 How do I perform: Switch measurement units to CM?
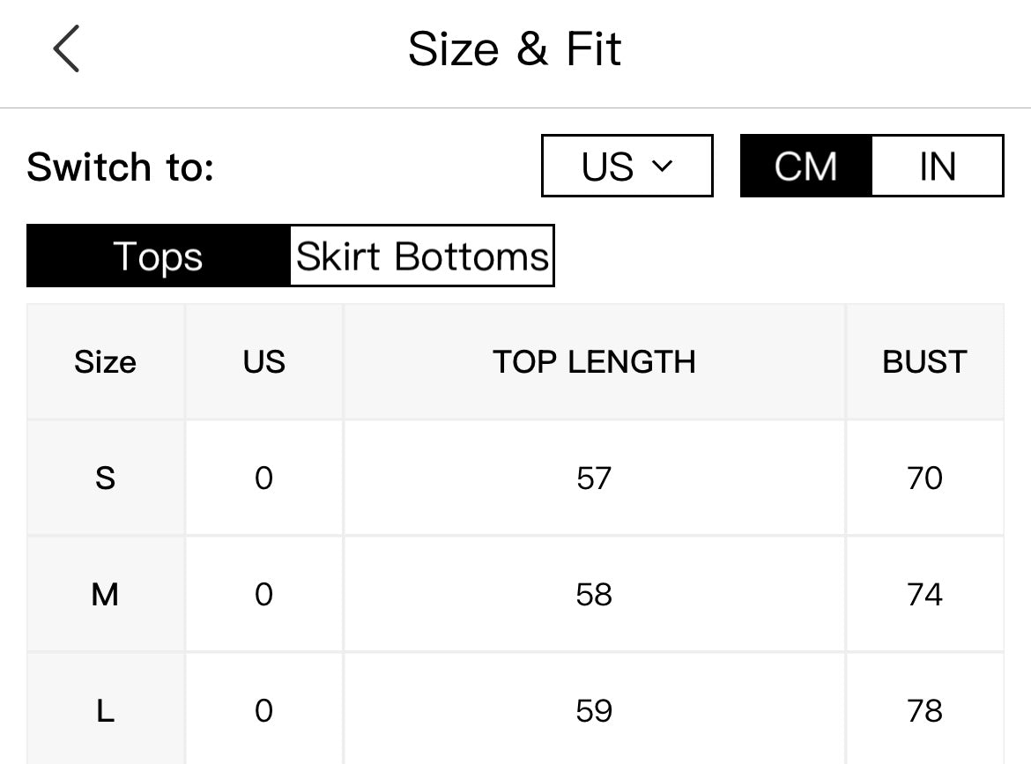click(806, 166)
